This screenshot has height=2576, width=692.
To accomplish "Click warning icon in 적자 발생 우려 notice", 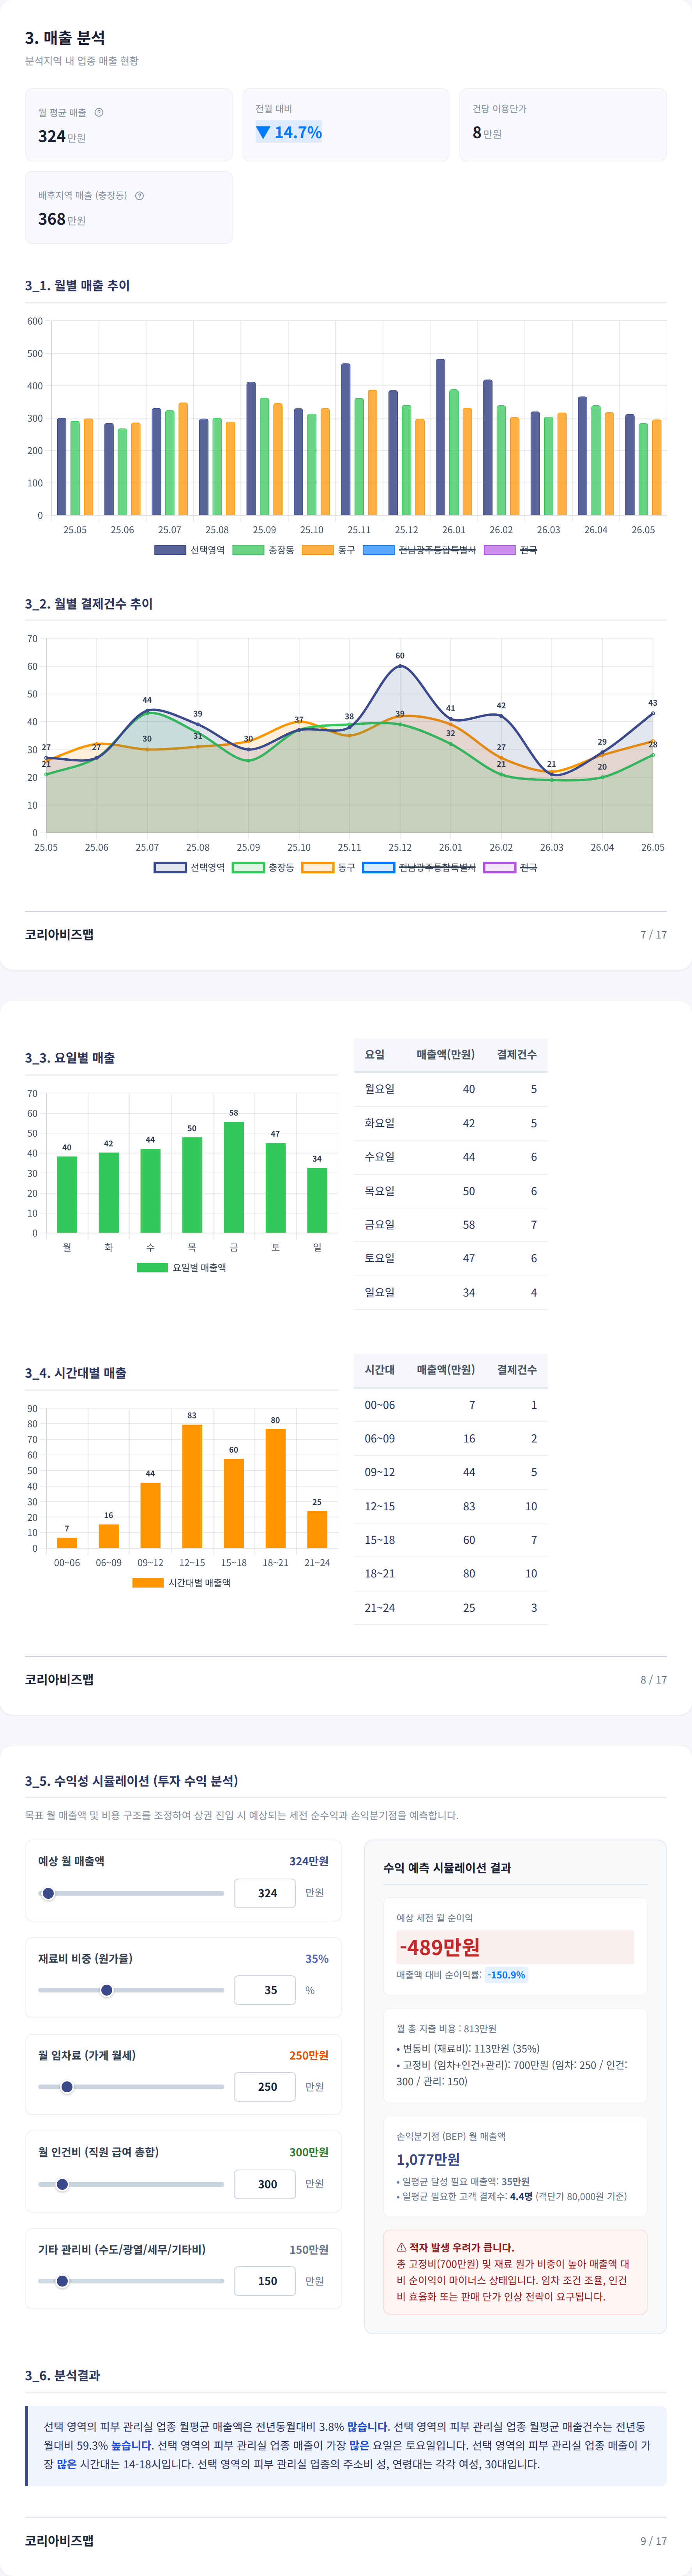I will pyautogui.click(x=401, y=2247).
